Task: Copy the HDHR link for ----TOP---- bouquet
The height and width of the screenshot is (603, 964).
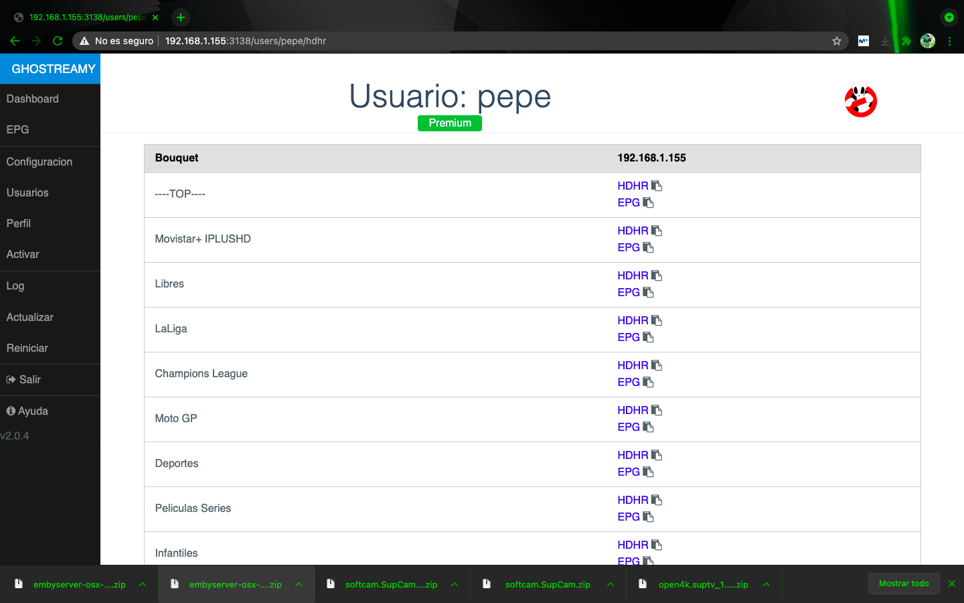Action: click(657, 186)
